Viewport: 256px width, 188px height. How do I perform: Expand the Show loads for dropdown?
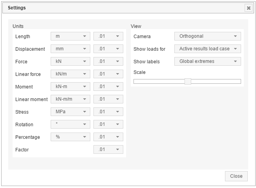(x=207, y=49)
